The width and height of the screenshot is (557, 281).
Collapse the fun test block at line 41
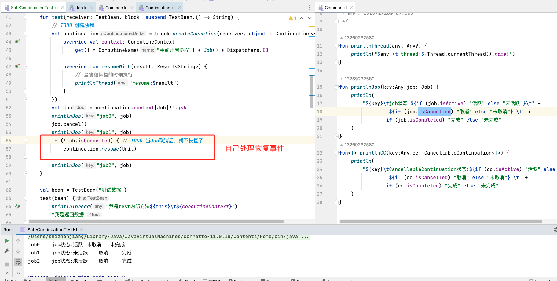[26, 17]
